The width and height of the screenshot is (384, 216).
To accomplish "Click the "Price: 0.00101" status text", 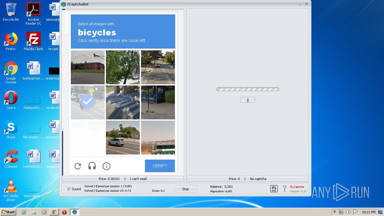I will [x=109, y=179].
